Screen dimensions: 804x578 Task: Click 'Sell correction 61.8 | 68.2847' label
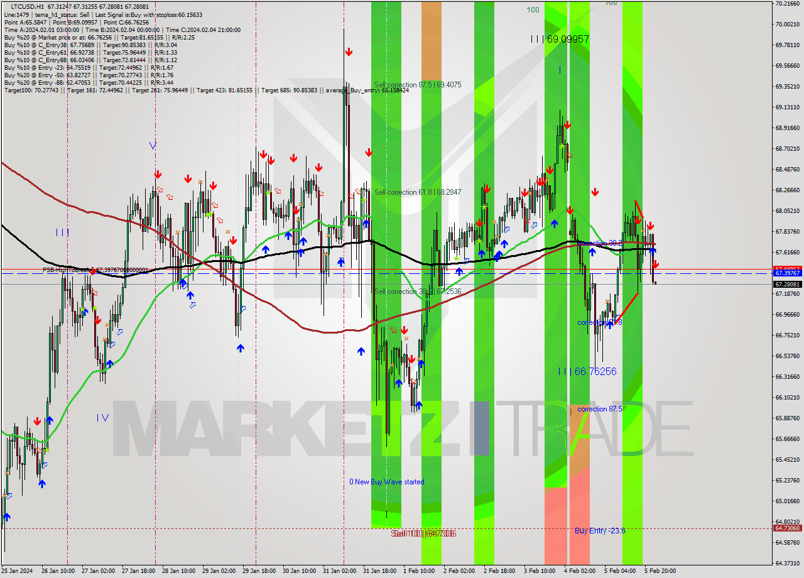pyautogui.click(x=418, y=192)
